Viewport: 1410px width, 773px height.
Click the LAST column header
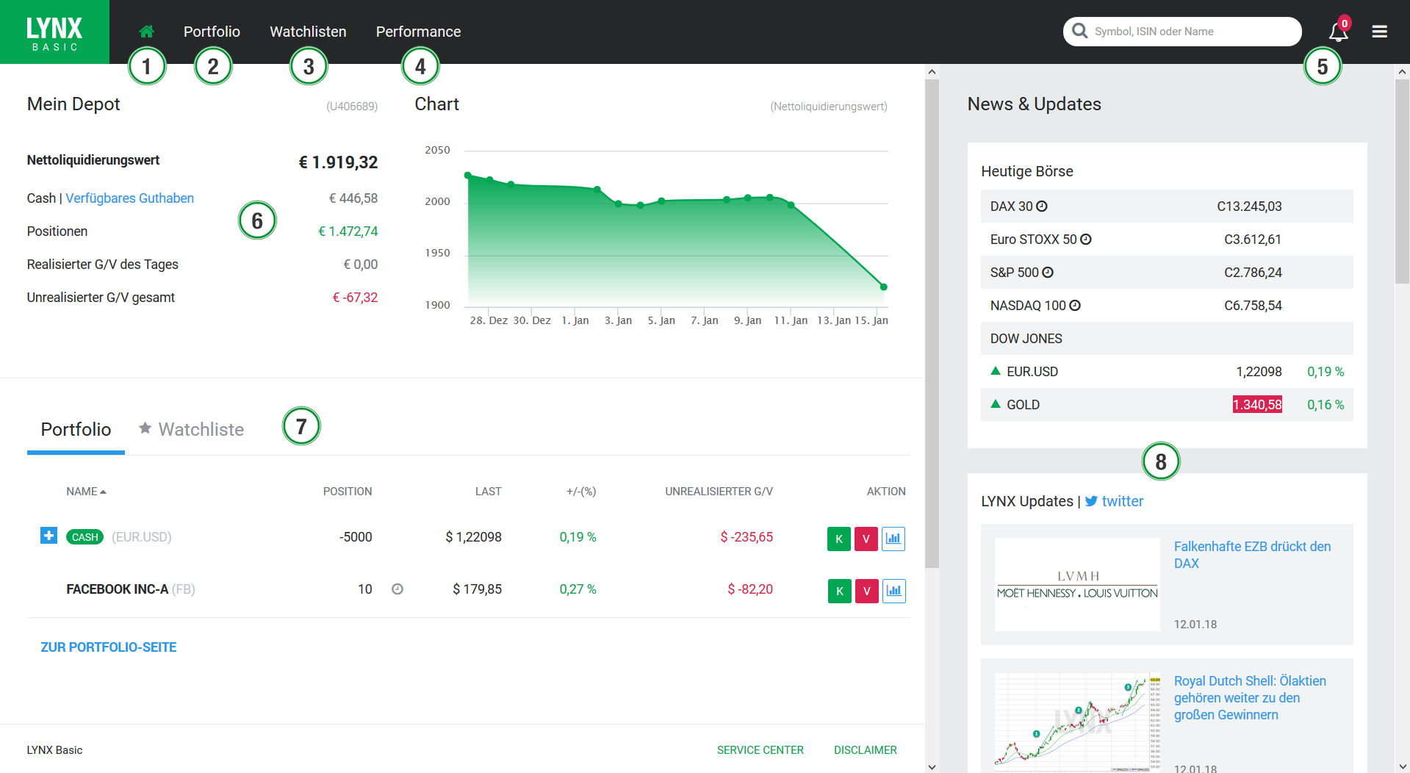[x=489, y=492]
